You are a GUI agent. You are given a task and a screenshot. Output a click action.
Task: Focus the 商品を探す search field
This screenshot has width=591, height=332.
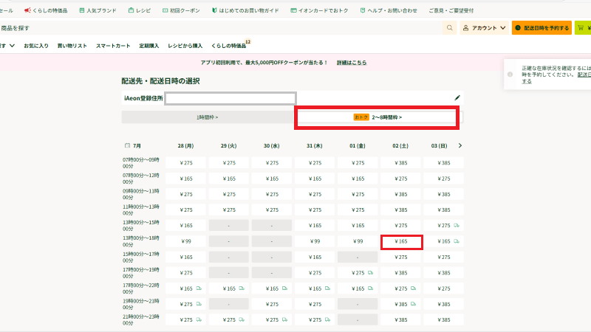pos(220,28)
